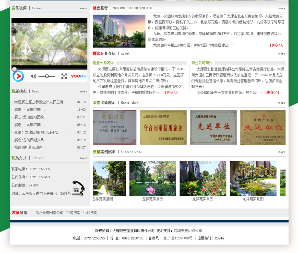Screen dimensions: 298x253
Task: View the 荣誉证书 certificate image
Action: tap(114, 128)
